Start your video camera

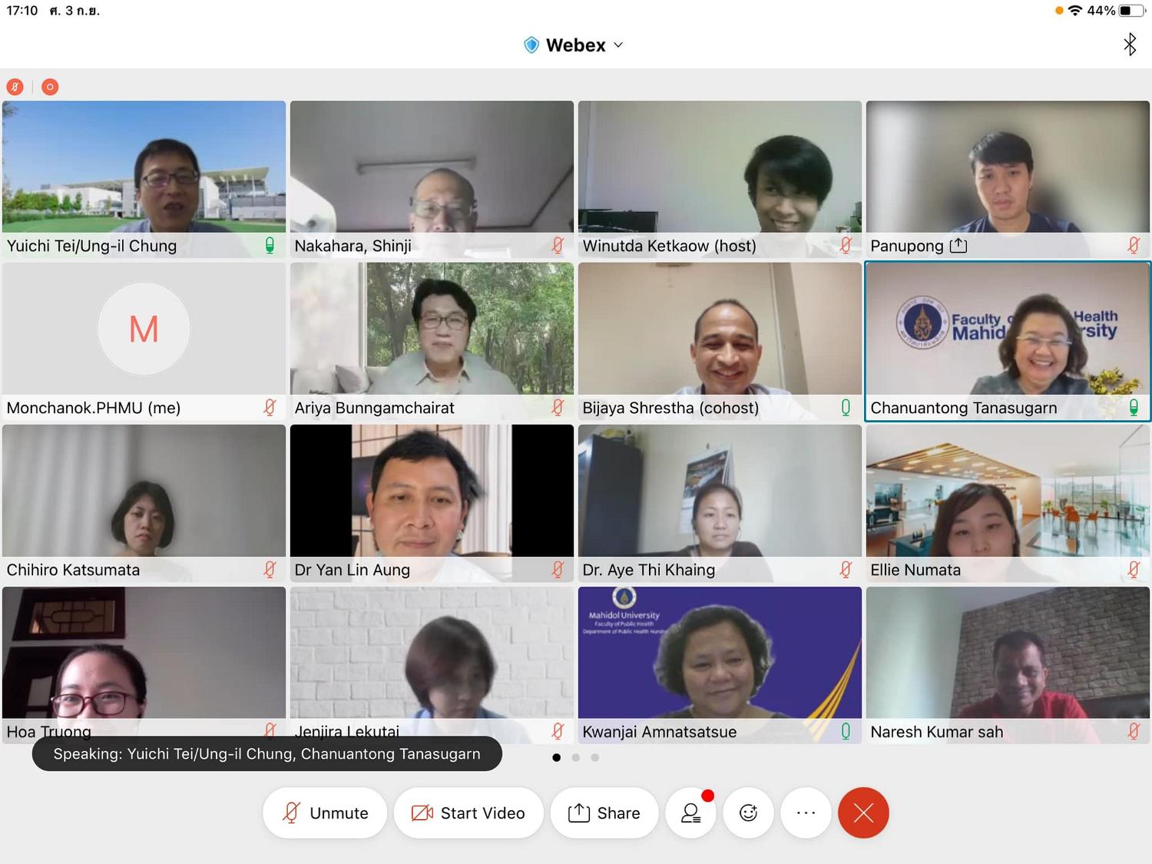pos(468,813)
